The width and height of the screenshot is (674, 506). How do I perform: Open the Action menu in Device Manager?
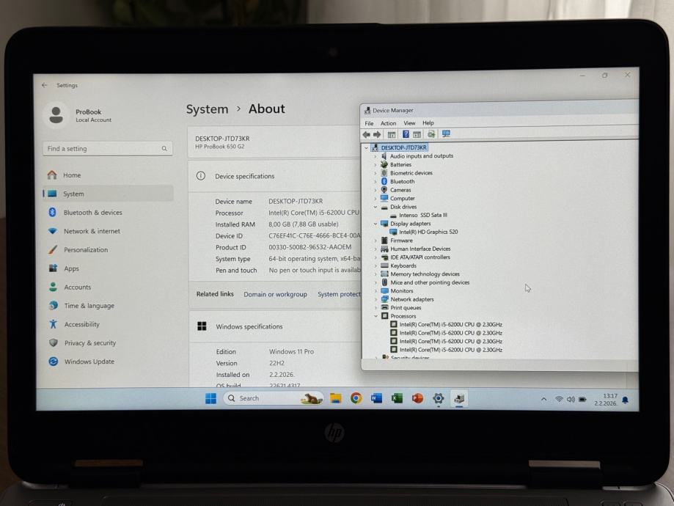pyautogui.click(x=388, y=123)
